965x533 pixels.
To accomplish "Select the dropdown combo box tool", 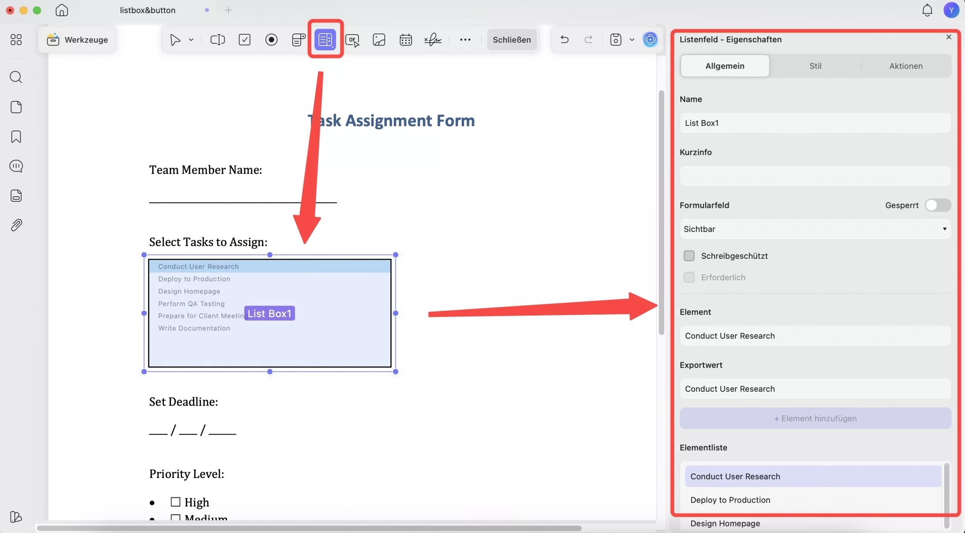I will [x=299, y=40].
